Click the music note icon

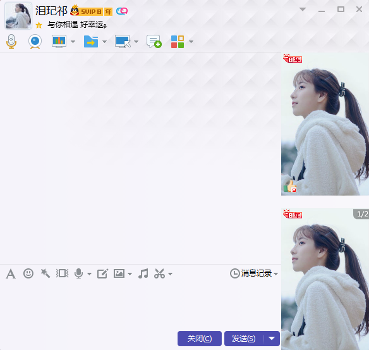click(143, 273)
